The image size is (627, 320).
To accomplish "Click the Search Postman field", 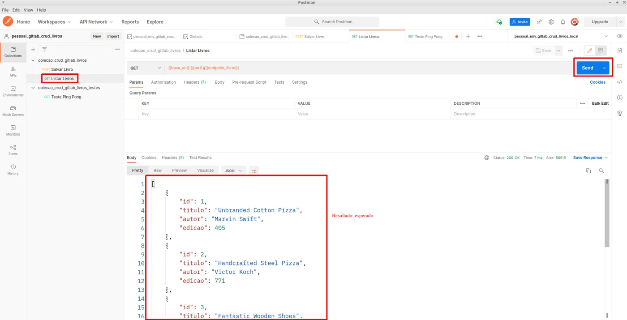I will coord(332,22).
